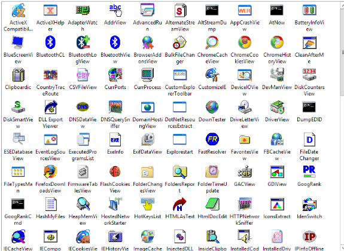Select the Clipboardic icon
Viewport: 344px width, 251px height.
click(x=18, y=75)
